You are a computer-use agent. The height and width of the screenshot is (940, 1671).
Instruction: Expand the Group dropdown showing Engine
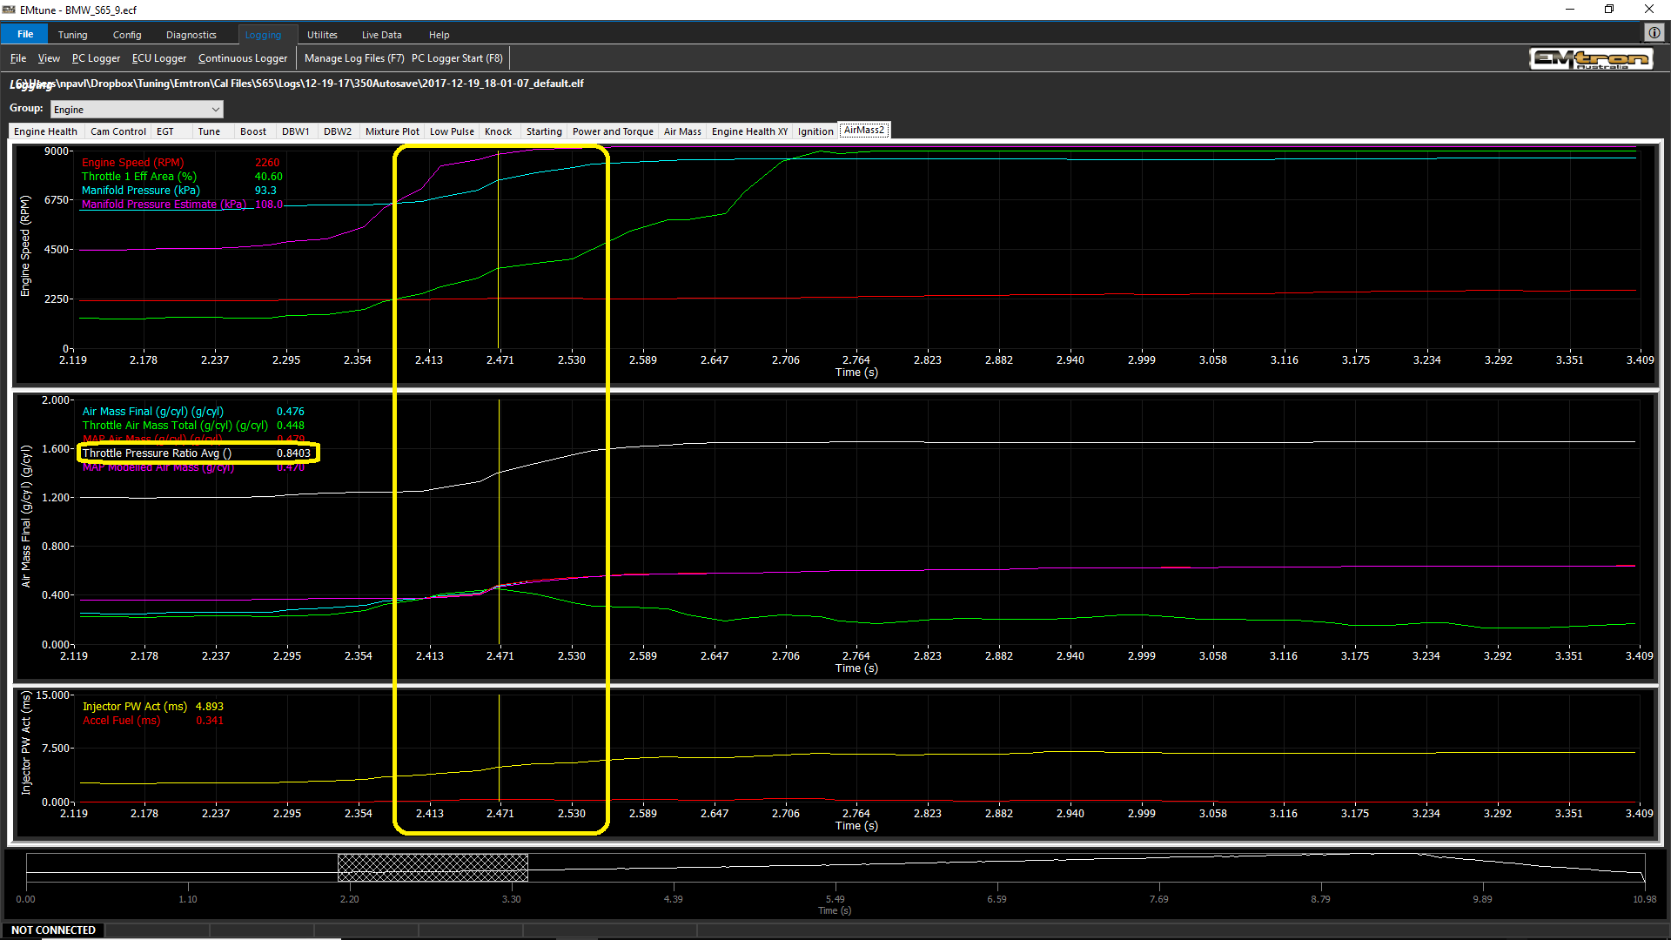tap(137, 110)
